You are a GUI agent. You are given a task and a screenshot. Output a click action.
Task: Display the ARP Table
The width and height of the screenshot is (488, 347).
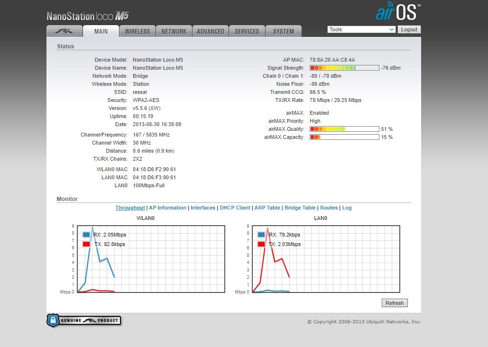(x=267, y=208)
